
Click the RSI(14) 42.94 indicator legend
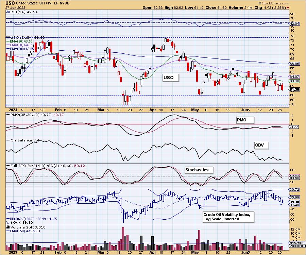[x=23, y=12]
